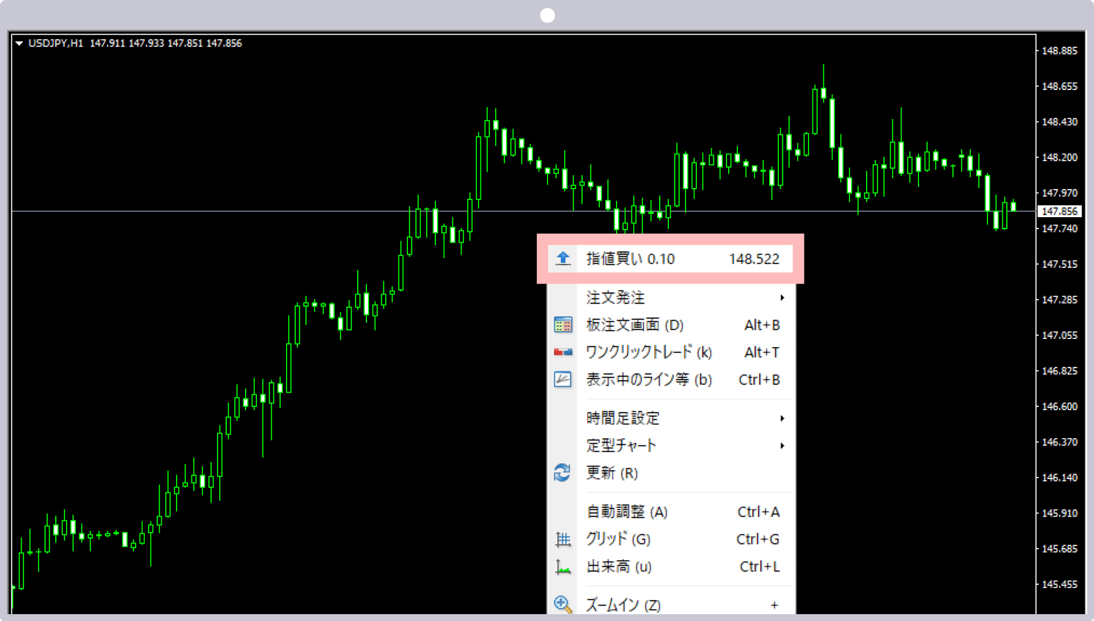This screenshot has width=1094, height=621.
Task: Click the Alt+B shortcut text
Action: coord(762,325)
